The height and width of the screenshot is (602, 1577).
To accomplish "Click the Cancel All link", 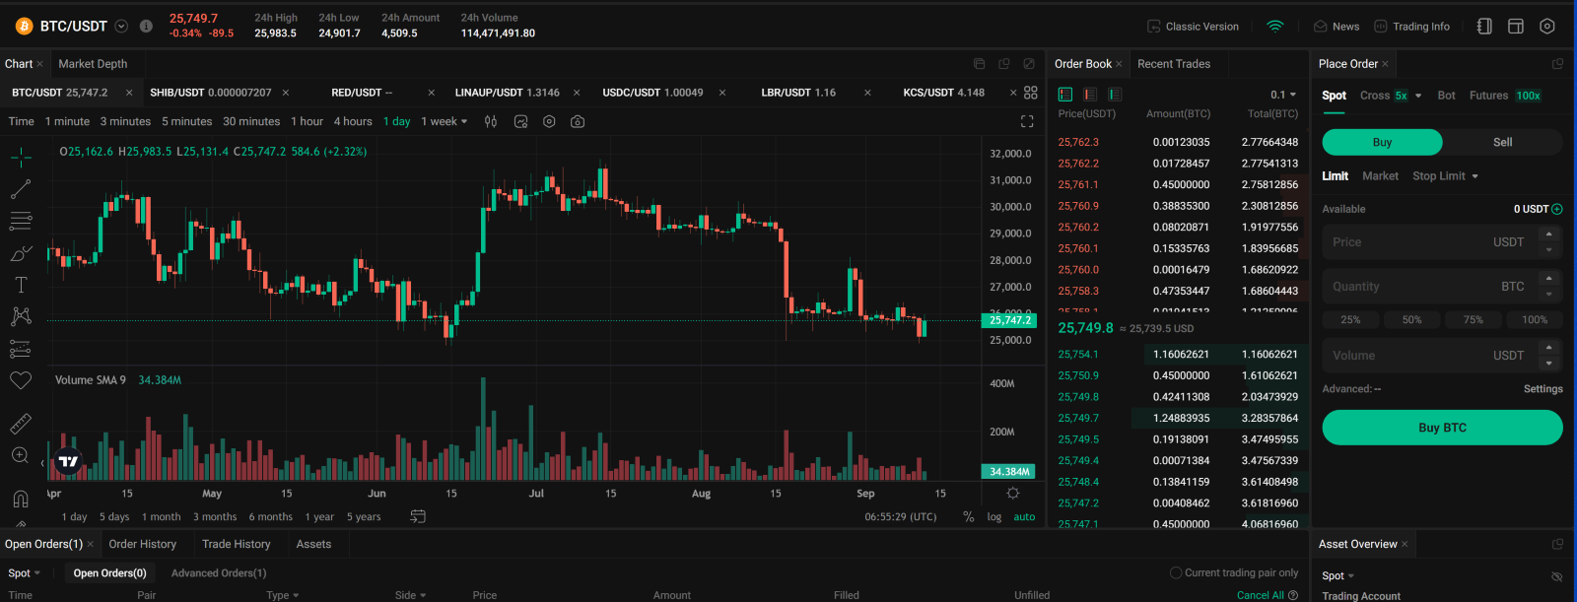I will click(x=1261, y=595).
